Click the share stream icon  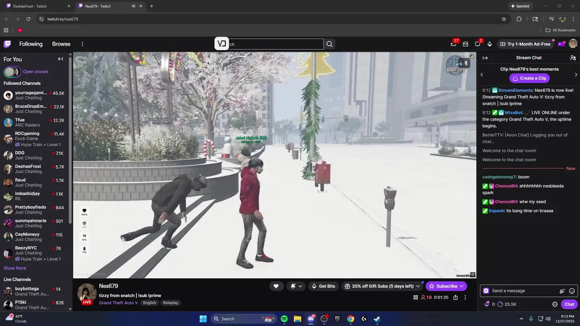point(455,297)
